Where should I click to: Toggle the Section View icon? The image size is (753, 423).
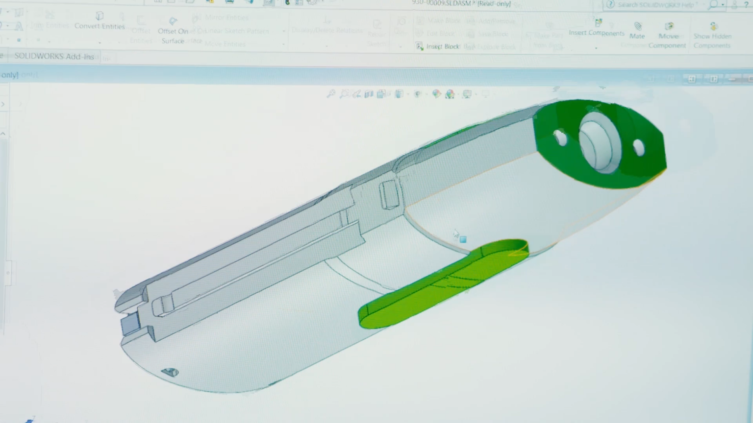pyautogui.click(x=369, y=94)
